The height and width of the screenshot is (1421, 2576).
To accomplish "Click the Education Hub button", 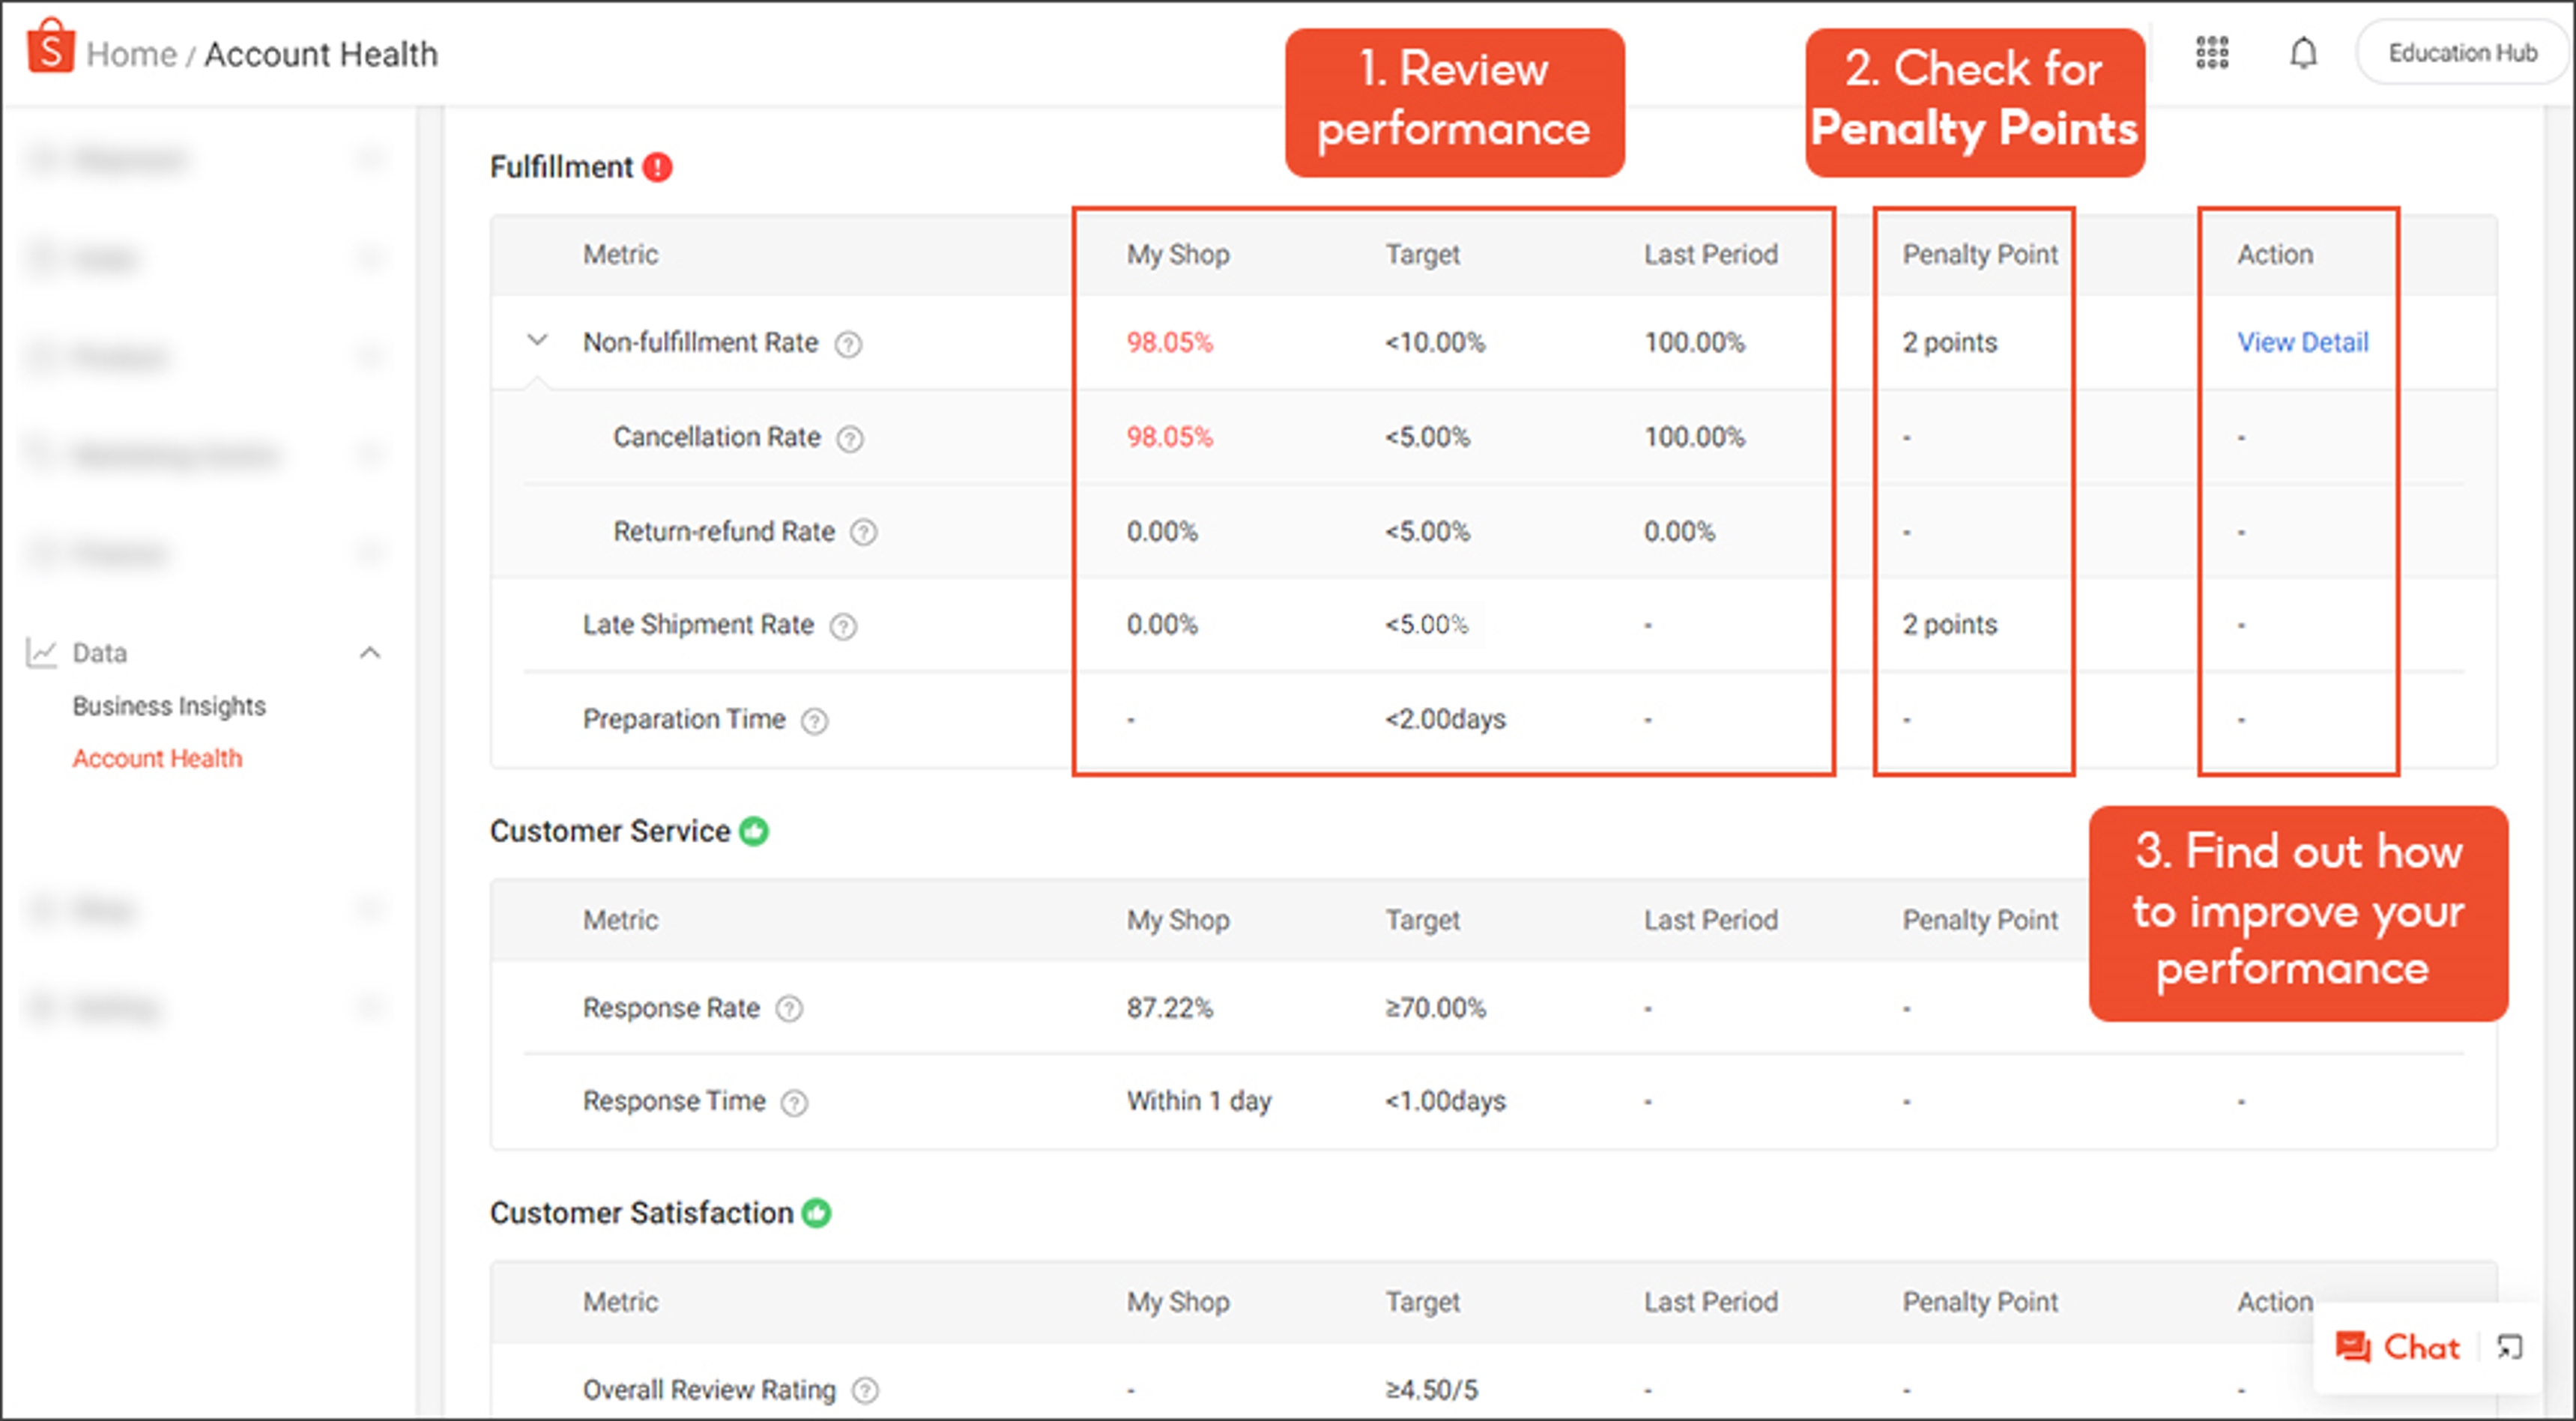I will click(x=2462, y=53).
